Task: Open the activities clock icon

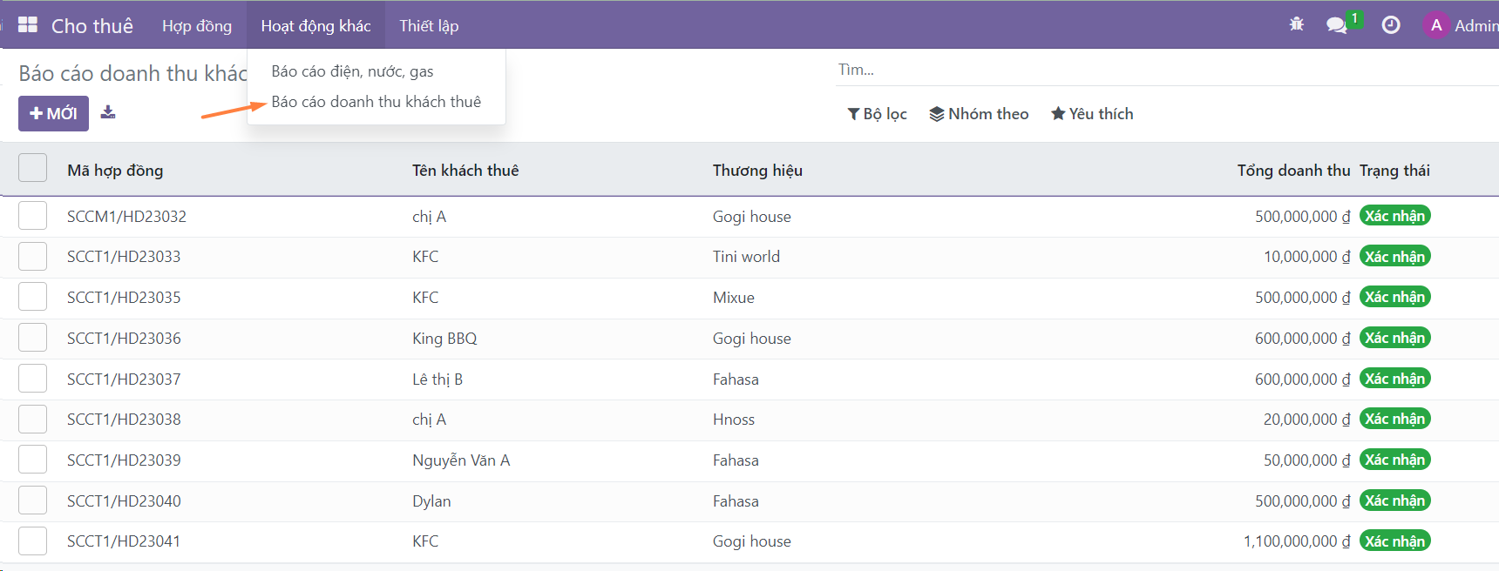Action: pos(1391,25)
